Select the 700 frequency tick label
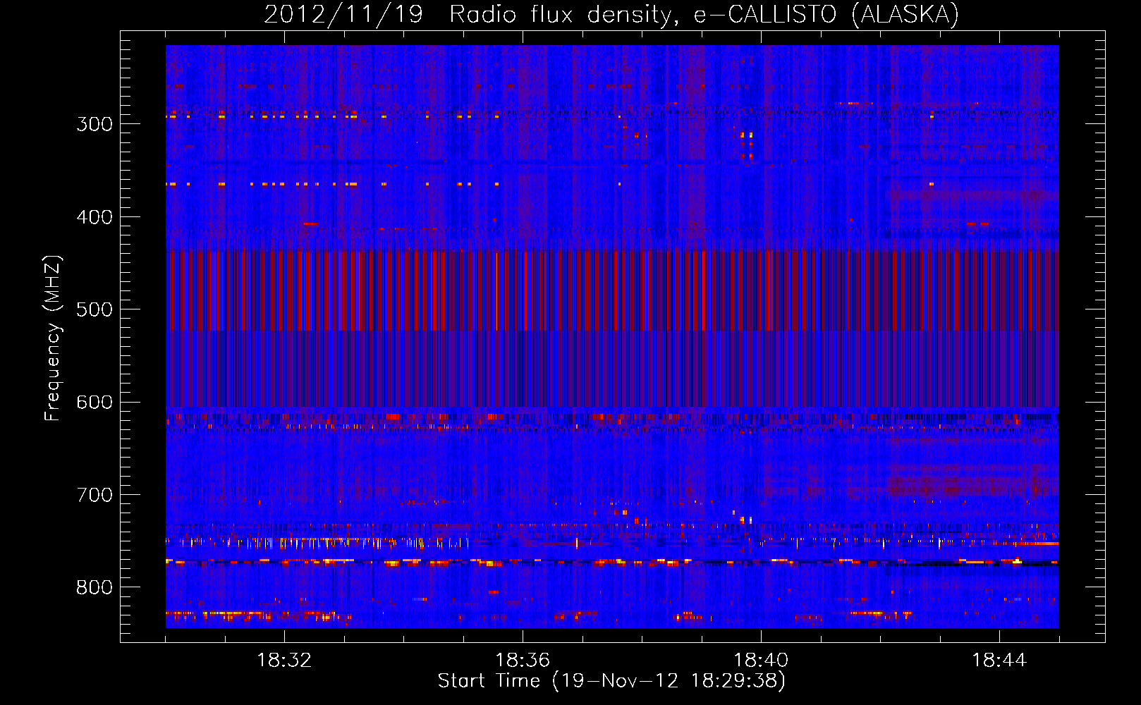The image size is (1141, 705). (x=94, y=495)
